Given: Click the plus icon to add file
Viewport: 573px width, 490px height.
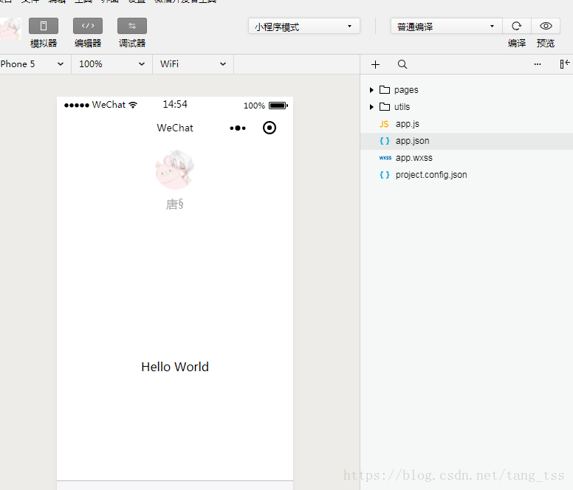Looking at the screenshot, I should point(375,65).
